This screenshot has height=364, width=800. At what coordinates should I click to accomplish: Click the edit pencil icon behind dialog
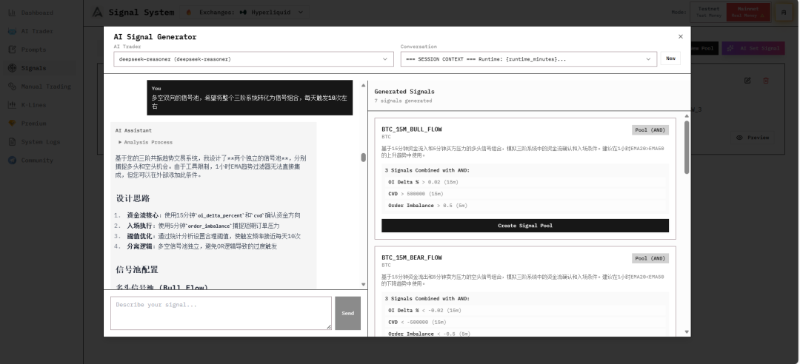point(747,81)
